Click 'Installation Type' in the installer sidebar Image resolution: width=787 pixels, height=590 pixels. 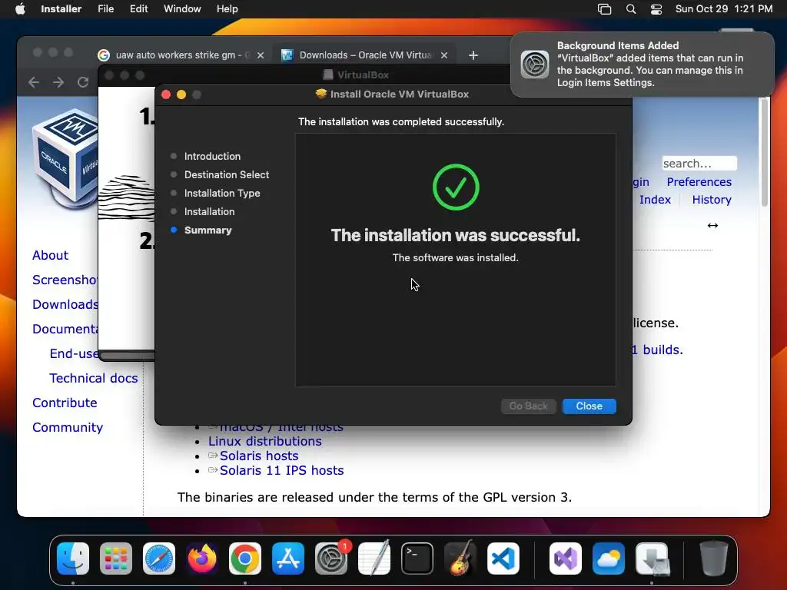[x=222, y=193]
